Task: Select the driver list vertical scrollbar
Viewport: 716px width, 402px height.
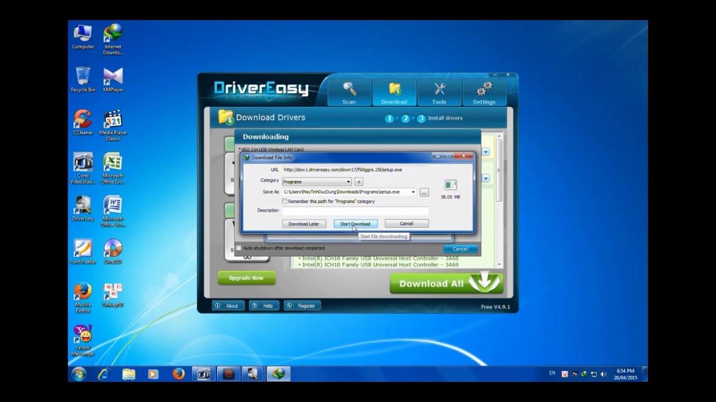Action: tap(500, 200)
